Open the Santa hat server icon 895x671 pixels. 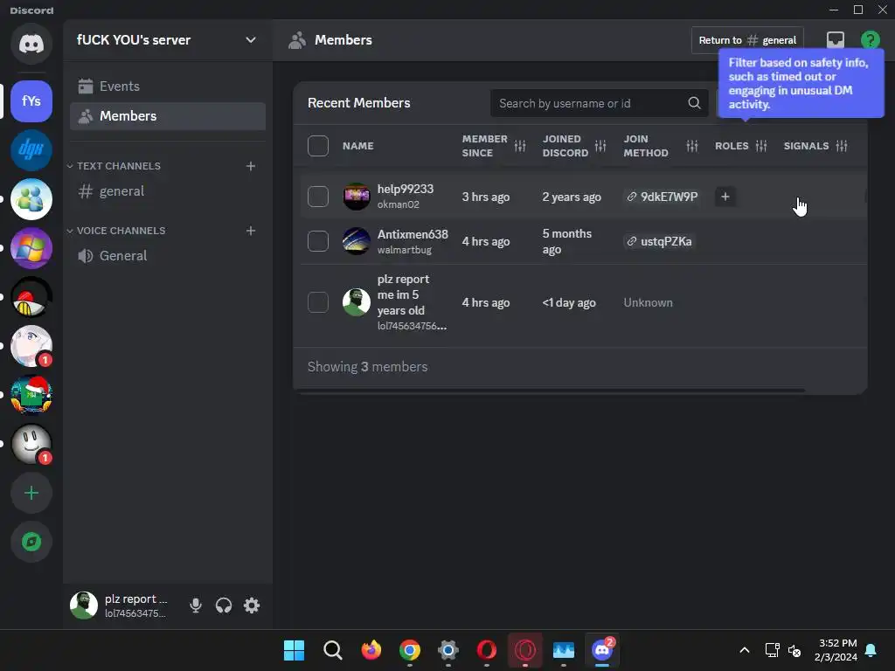[x=31, y=395]
